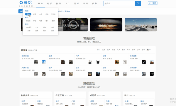
Task: Open the 运动 category link
Action: pos(77,68)
